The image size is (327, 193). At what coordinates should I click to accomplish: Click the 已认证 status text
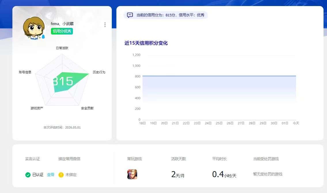pyautogui.click(x=38, y=175)
